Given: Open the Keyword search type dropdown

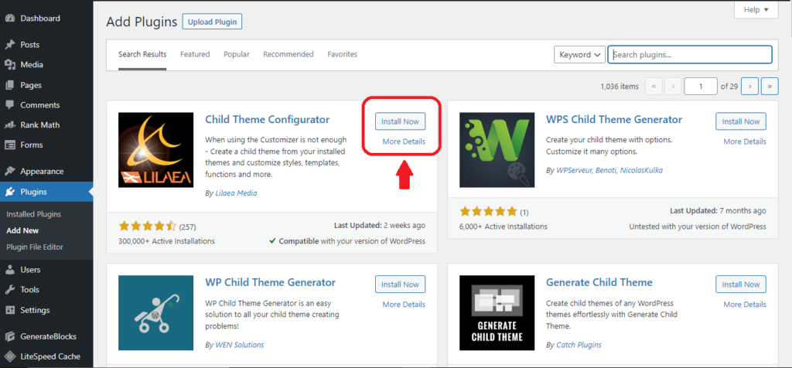Looking at the screenshot, I should (579, 55).
